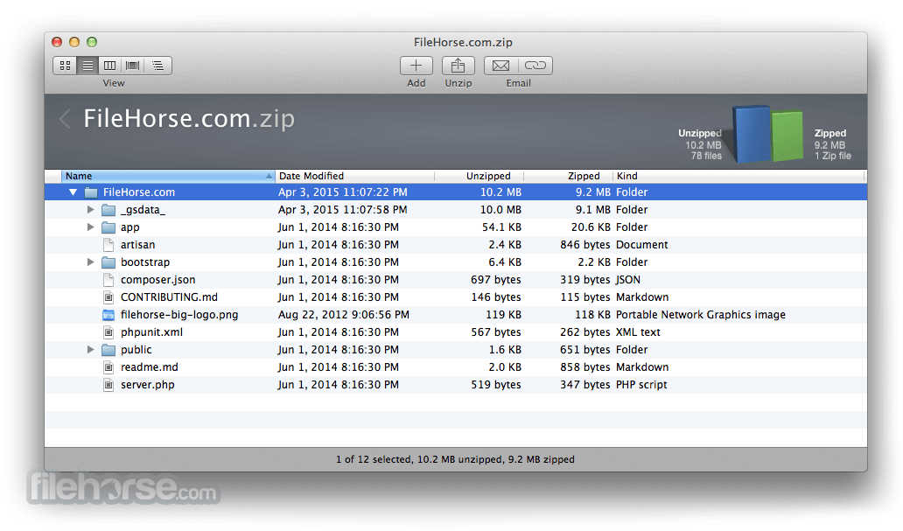903x531 pixels.
Task: Click the green Zipped size bar
Action: (787, 136)
